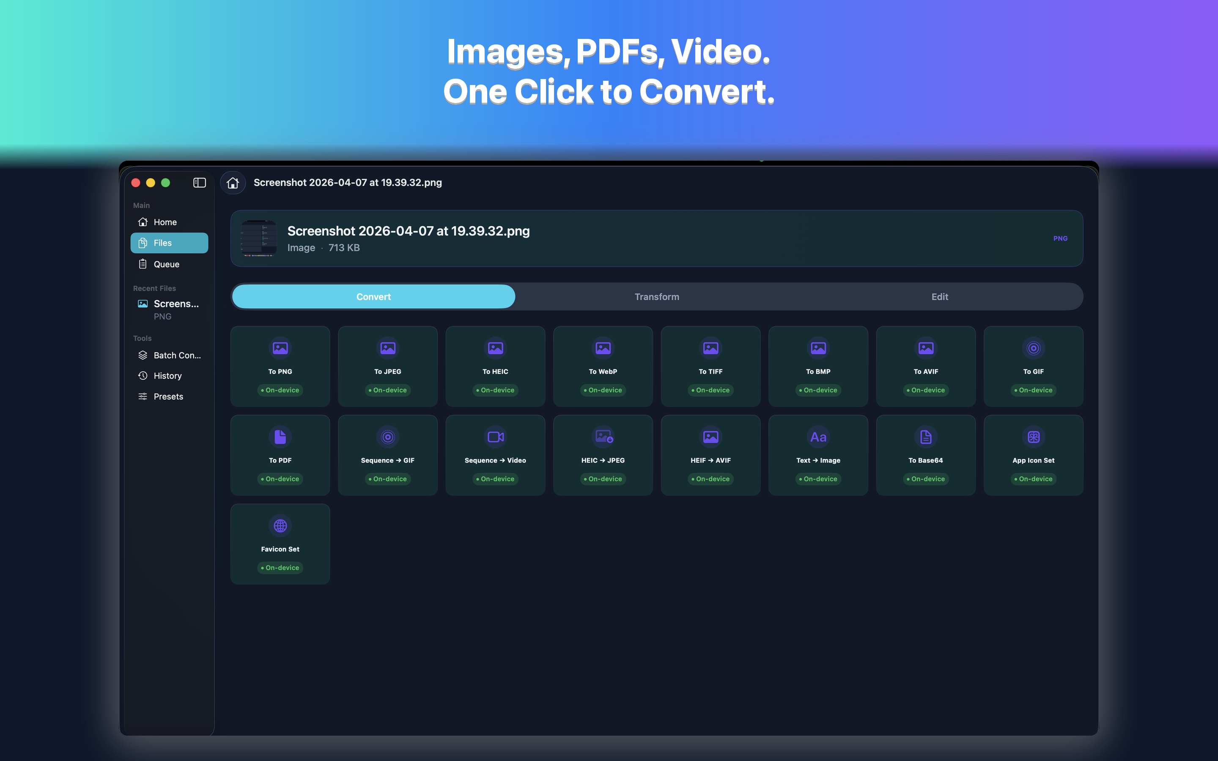Select Files in the sidebar
The width and height of the screenshot is (1218, 761).
coord(169,243)
